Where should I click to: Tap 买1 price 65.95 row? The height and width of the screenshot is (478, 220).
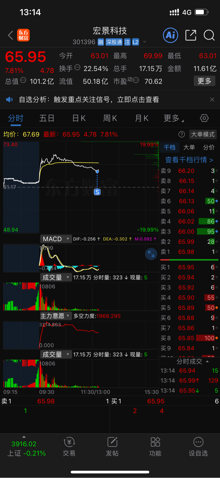coord(189,267)
